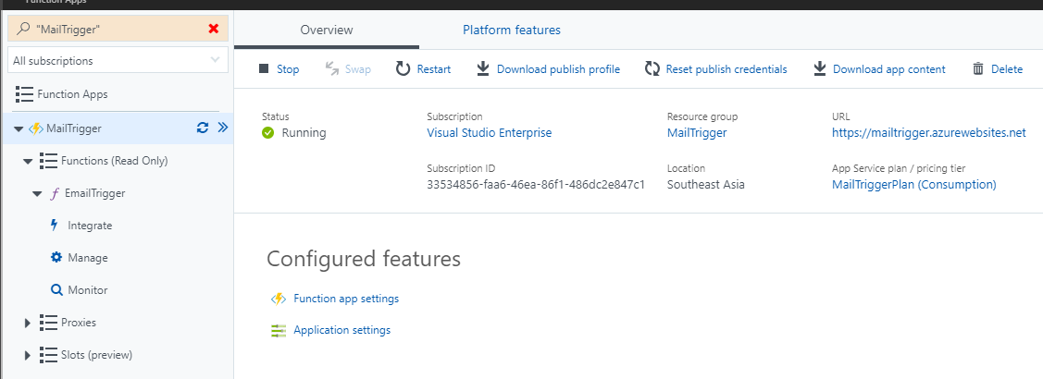
Task: Restart the function app
Action: [434, 69]
